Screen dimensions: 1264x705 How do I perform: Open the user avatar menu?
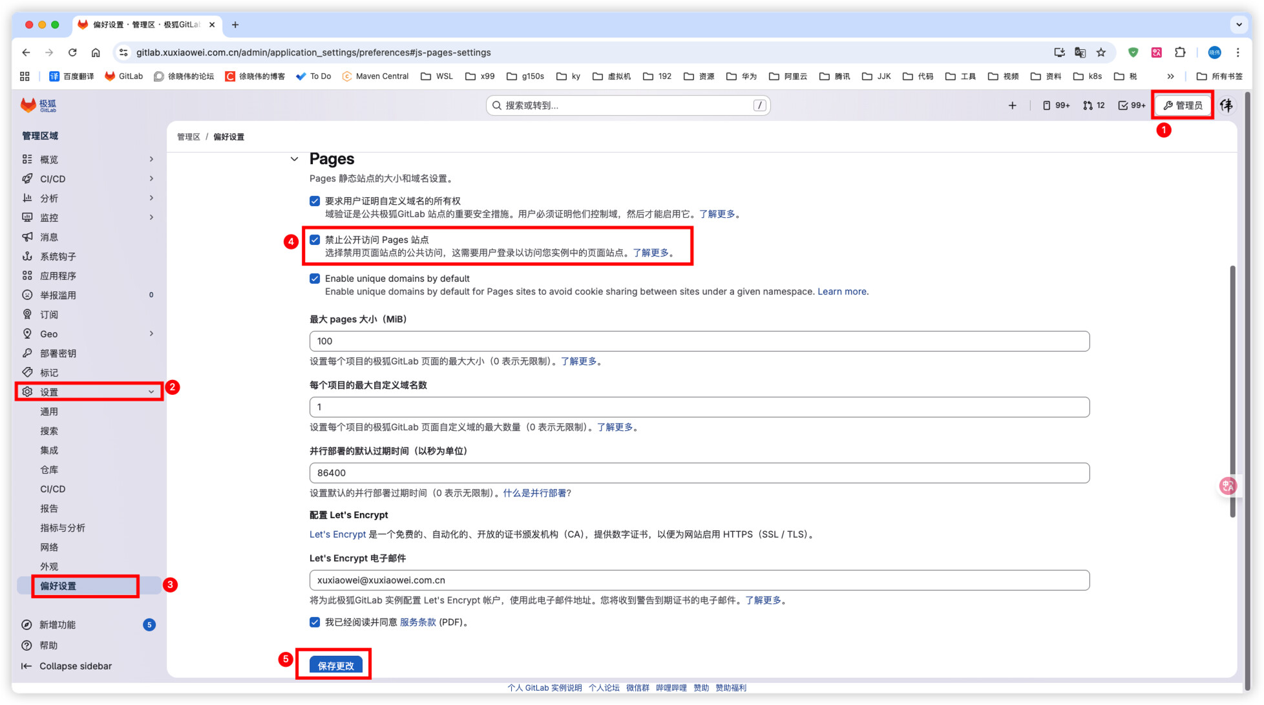coord(1226,105)
